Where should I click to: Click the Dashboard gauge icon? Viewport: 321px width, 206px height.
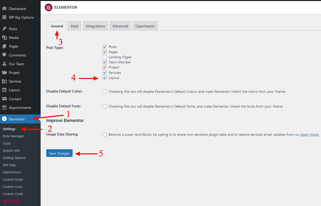tap(4, 9)
